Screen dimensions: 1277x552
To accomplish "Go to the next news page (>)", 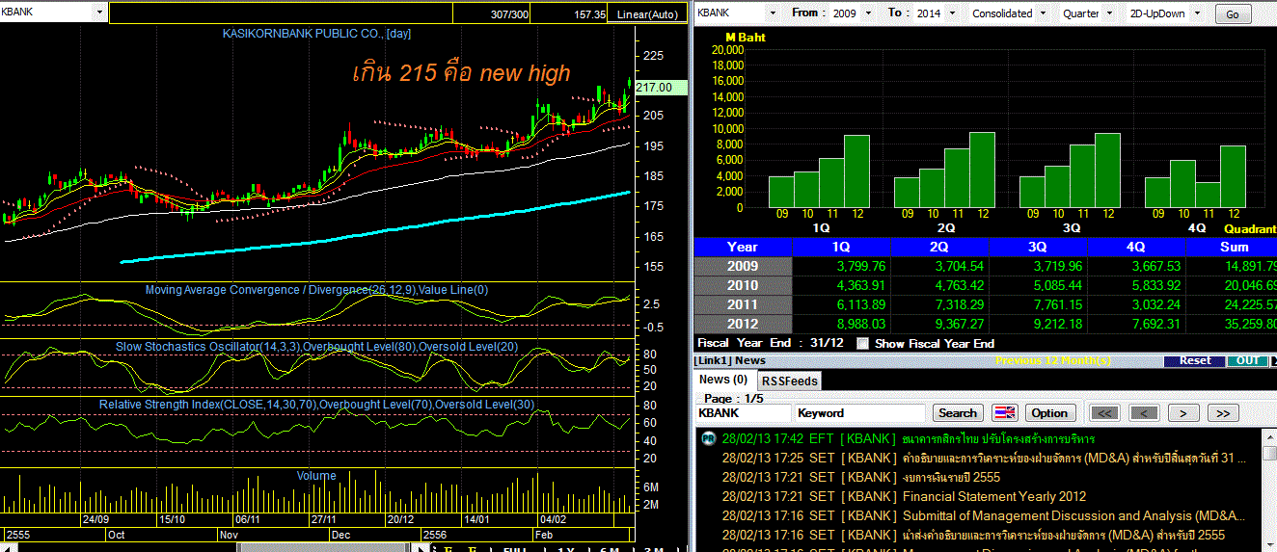I will pos(1183,413).
